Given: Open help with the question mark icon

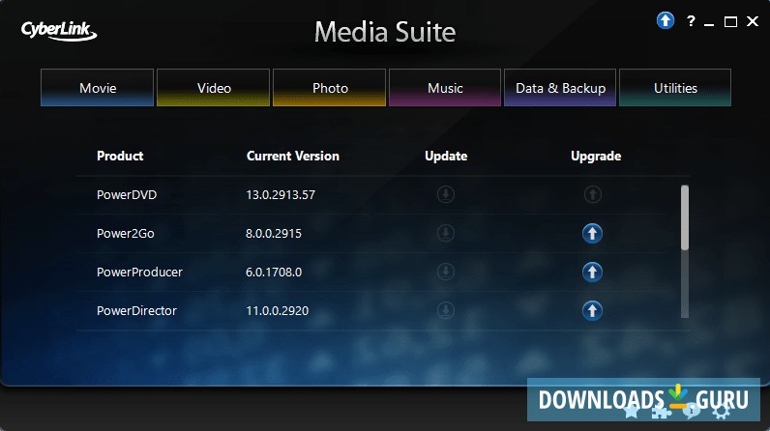Looking at the screenshot, I should (x=691, y=20).
